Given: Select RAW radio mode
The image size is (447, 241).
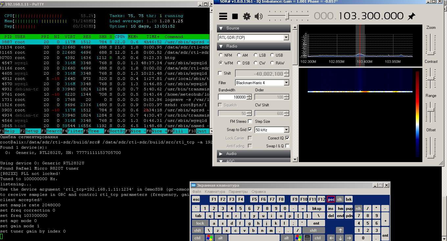Looking at the screenshot, I should click(x=277, y=63).
